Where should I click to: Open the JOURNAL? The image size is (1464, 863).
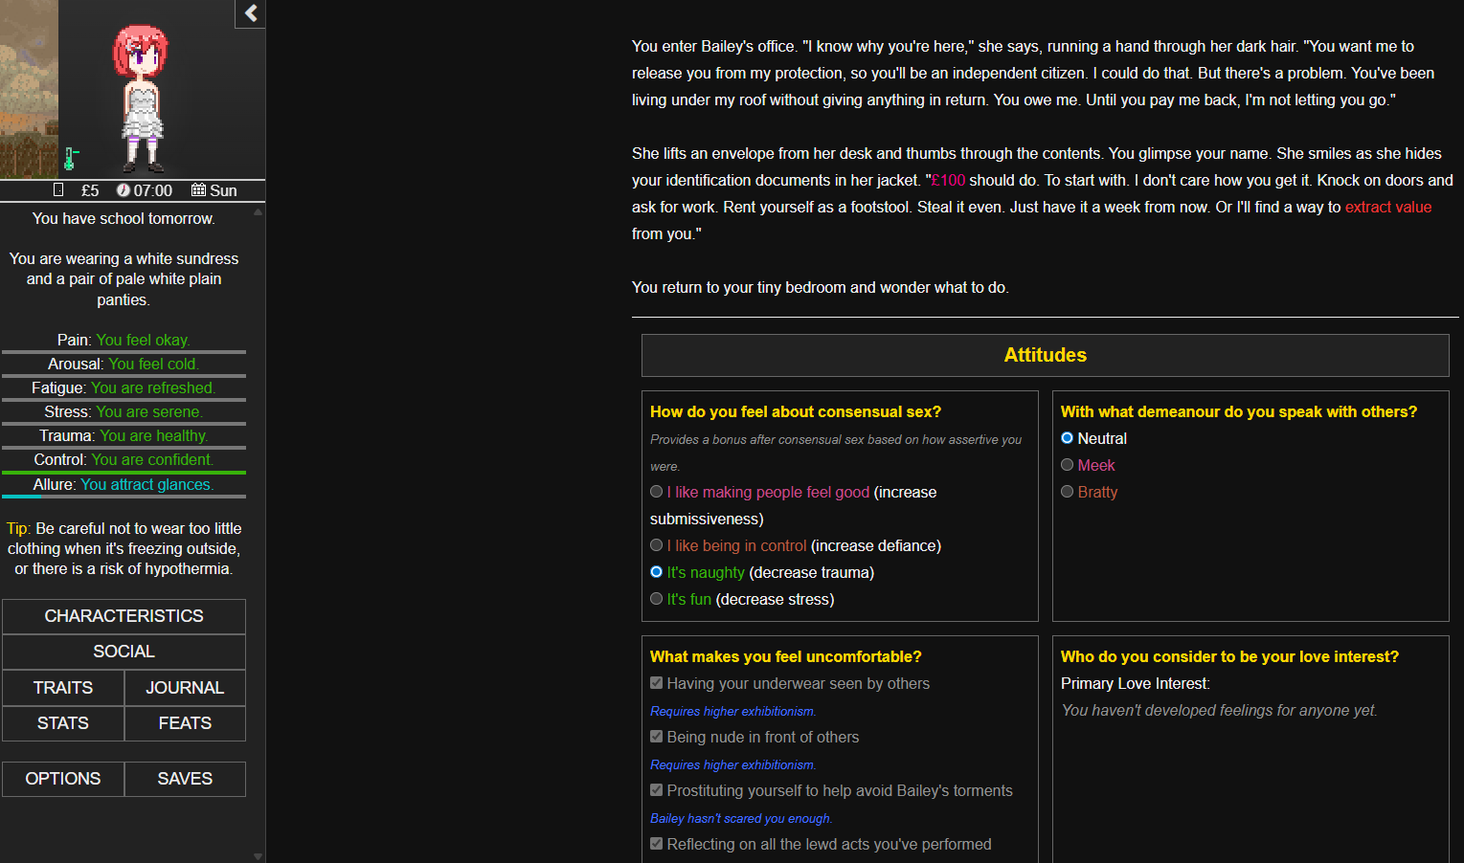(x=185, y=688)
